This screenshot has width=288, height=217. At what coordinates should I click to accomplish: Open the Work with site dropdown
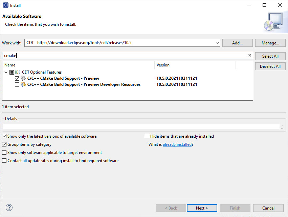[217, 43]
